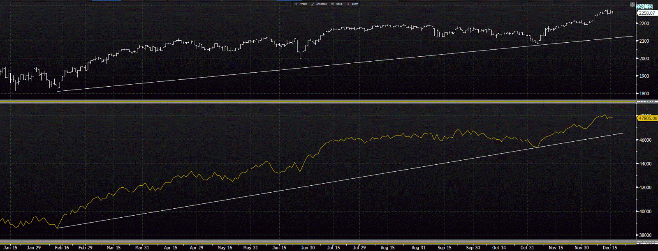This screenshot has height=251, width=658.
Task: Click the May 16 date label
Action: (225, 248)
